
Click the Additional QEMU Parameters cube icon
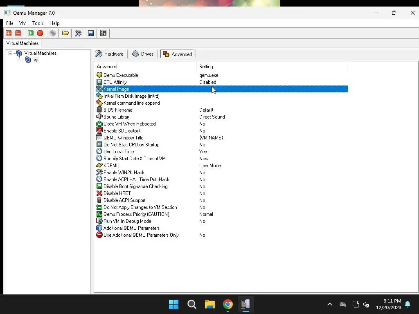tap(99, 228)
